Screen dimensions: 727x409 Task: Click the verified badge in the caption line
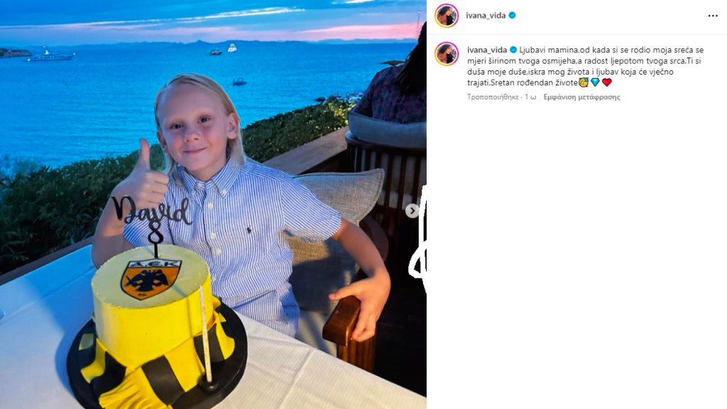click(513, 50)
